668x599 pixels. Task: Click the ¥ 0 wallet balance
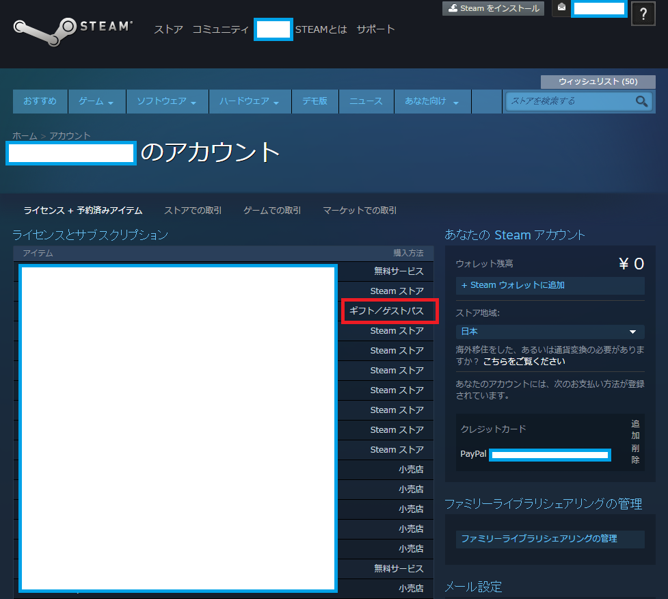click(631, 264)
